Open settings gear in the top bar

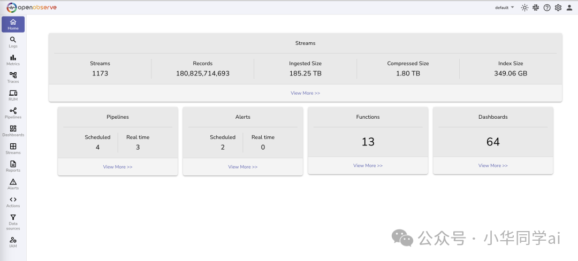click(558, 7)
